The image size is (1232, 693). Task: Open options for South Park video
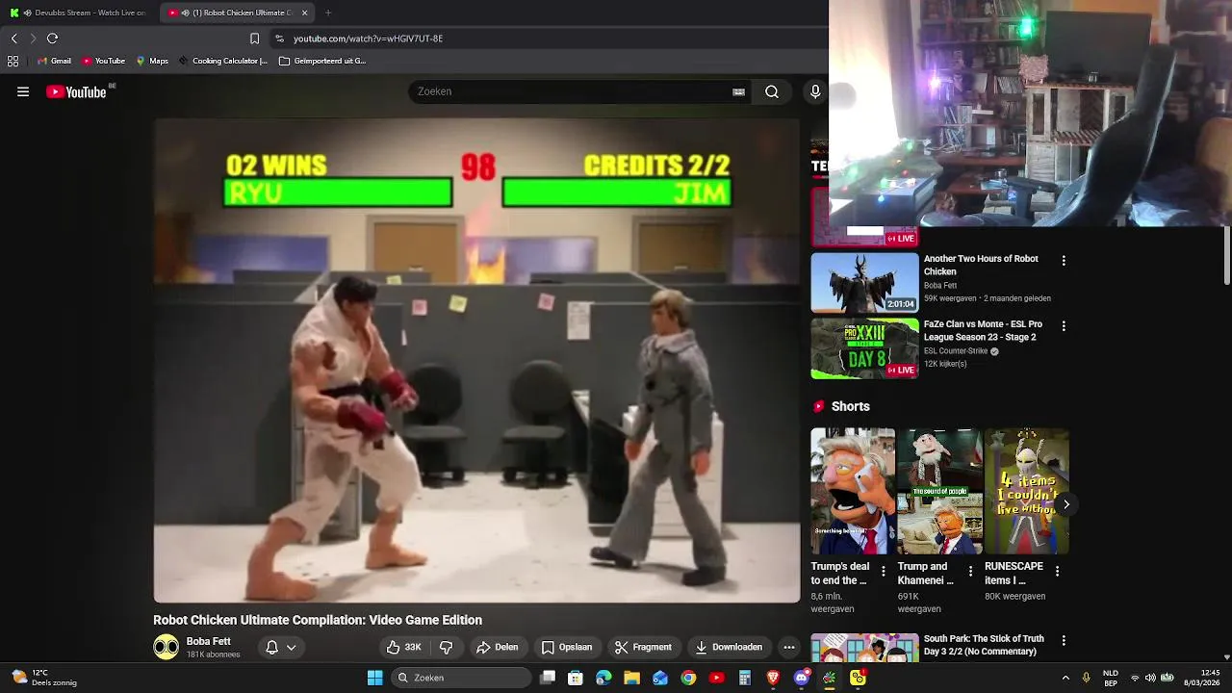[1064, 640]
